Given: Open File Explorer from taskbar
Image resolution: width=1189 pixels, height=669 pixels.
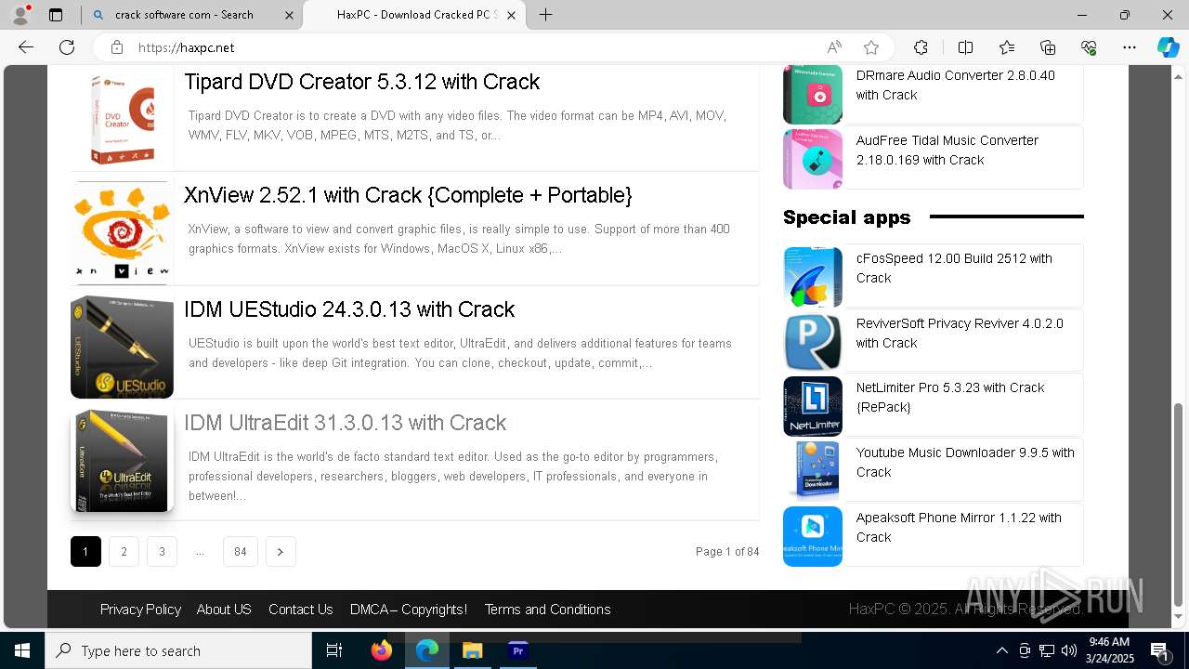Looking at the screenshot, I should [472, 650].
